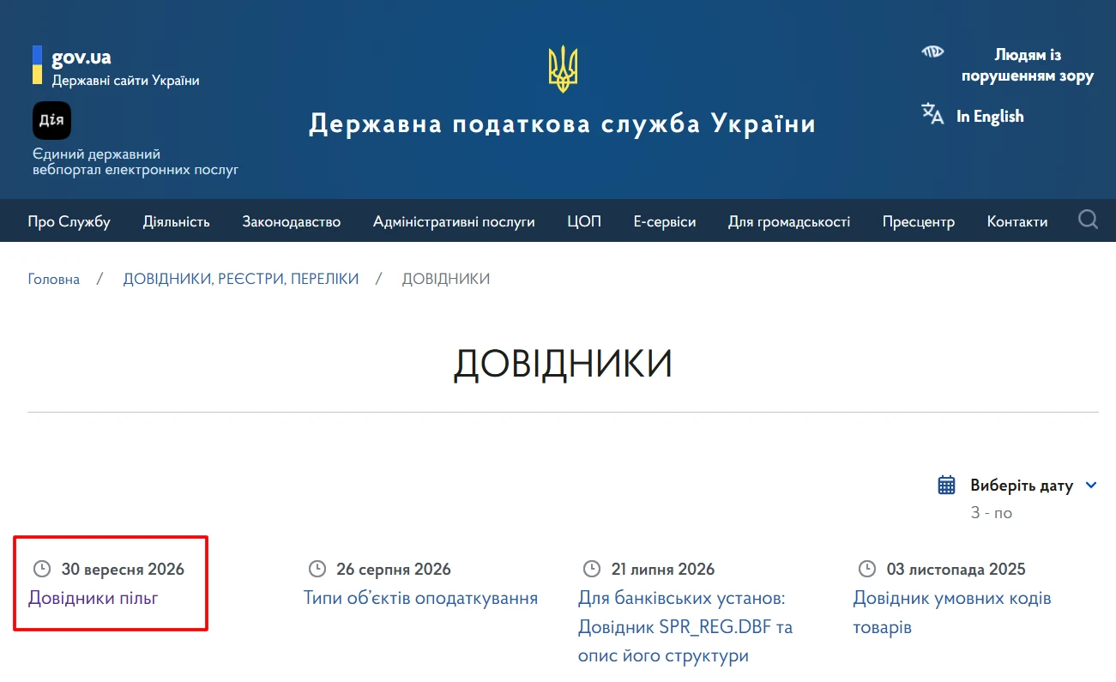Click Державні сайти України text

[126, 81]
